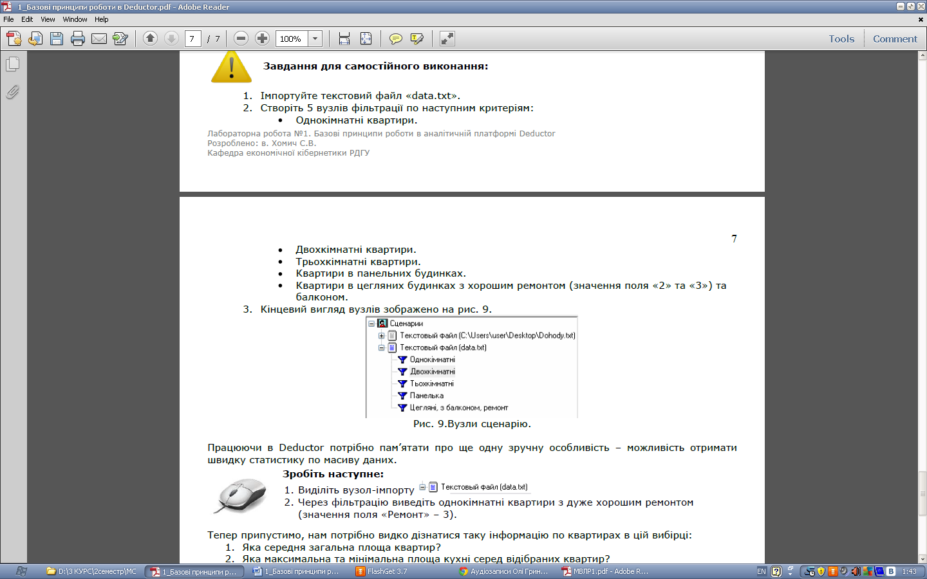Viewport: 927px width, 579px height.
Task: Click the active 1_Базові принципи PDF taskbar button
Action: point(194,571)
